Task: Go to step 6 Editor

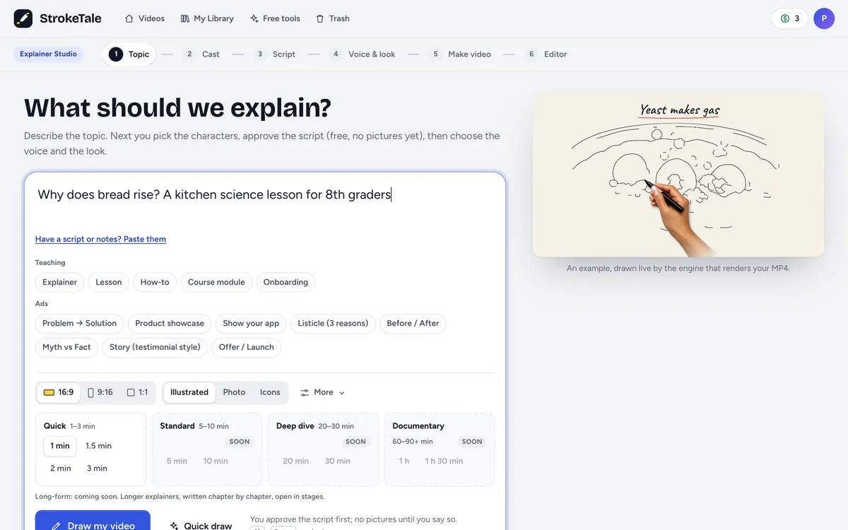Action: click(546, 54)
